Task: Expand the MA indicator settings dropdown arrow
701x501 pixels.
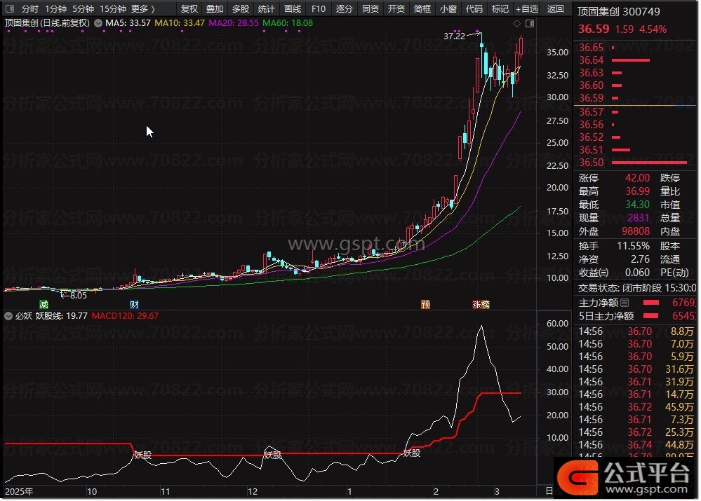Action: tap(97, 23)
